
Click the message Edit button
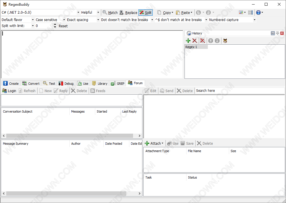150,91
